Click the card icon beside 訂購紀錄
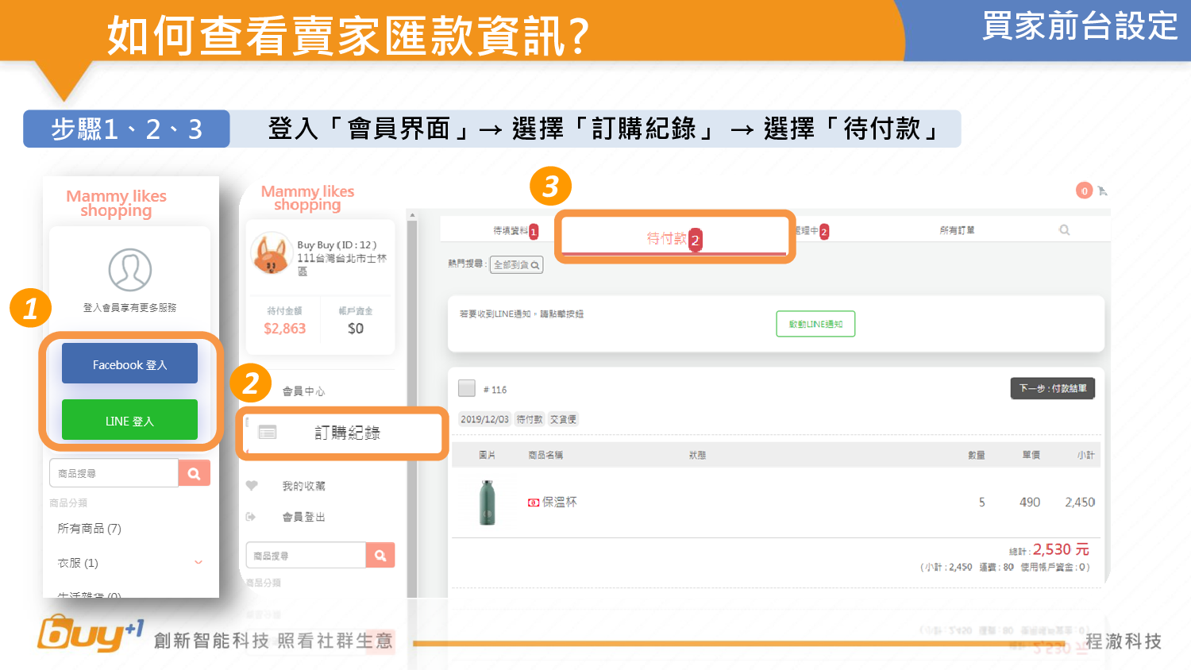 pos(268,432)
